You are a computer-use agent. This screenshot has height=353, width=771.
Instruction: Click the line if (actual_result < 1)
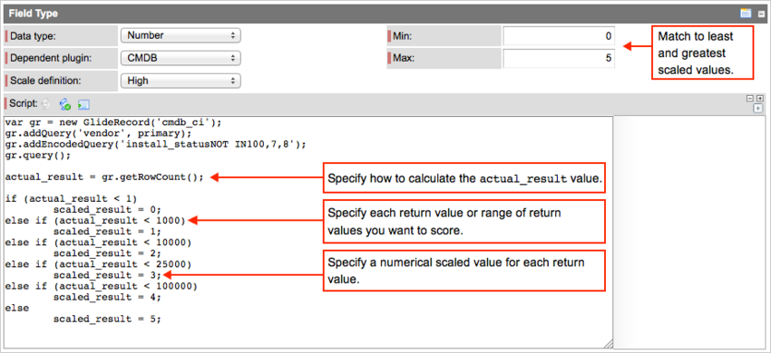tap(72, 199)
